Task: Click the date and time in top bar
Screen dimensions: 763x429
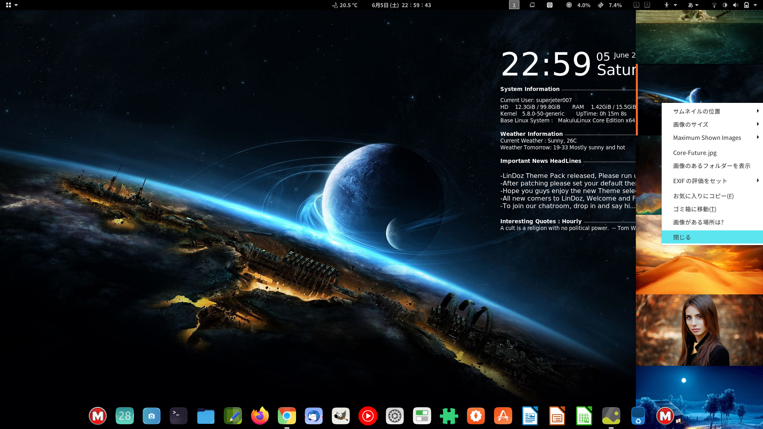Action: 401,5
